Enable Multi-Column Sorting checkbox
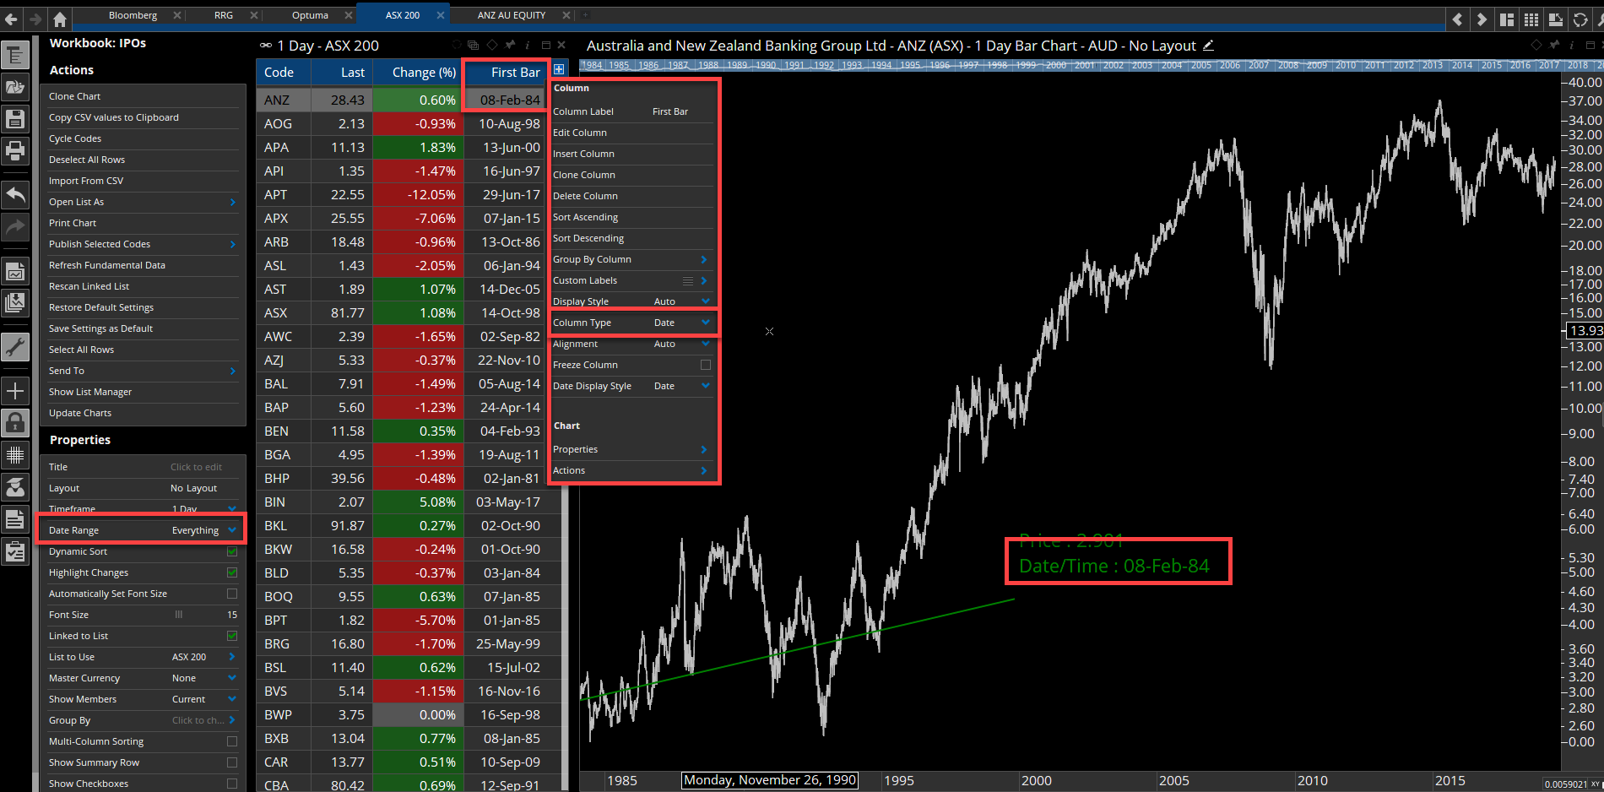This screenshot has height=792, width=1604. (x=232, y=741)
